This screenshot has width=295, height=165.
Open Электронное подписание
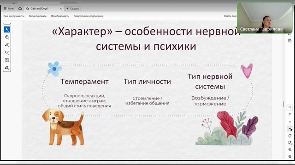(x=88, y=16)
